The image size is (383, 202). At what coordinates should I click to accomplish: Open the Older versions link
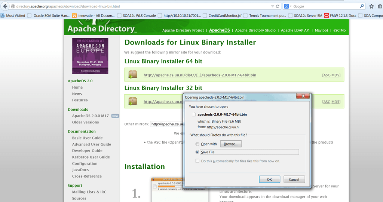(x=85, y=122)
